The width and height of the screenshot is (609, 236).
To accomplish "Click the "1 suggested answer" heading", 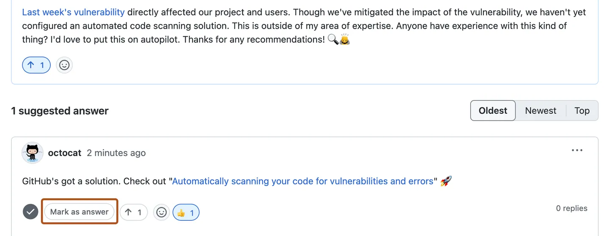I will click(60, 111).
